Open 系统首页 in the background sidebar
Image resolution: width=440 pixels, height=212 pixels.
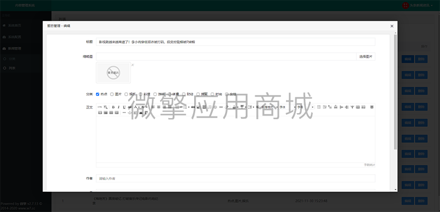(x=14, y=25)
